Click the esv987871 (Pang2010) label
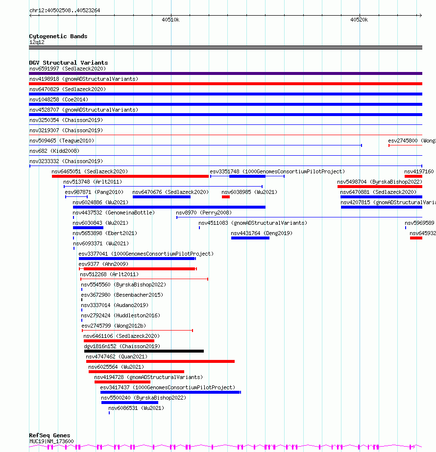The height and width of the screenshot is (452, 436). [94, 192]
